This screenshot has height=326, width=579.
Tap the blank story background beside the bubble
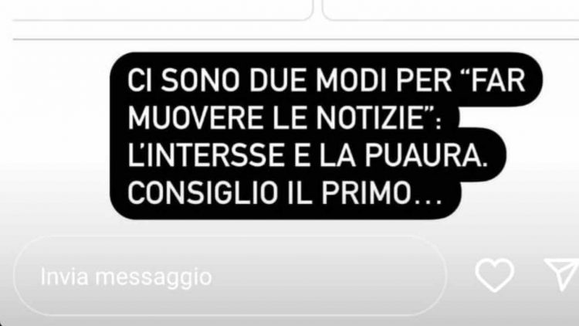pyautogui.click(x=56, y=133)
